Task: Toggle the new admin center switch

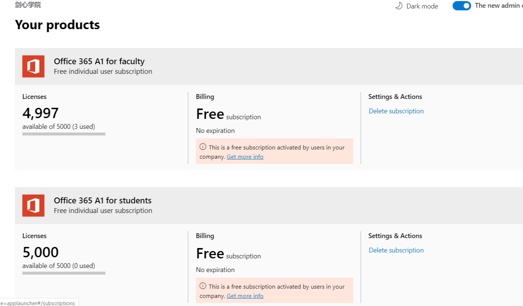Action: click(462, 6)
